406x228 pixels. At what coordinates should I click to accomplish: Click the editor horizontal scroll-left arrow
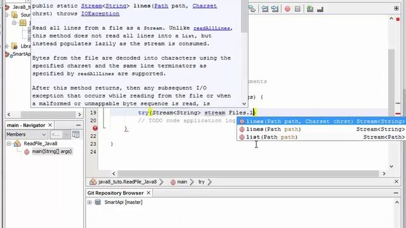point(114,174)
